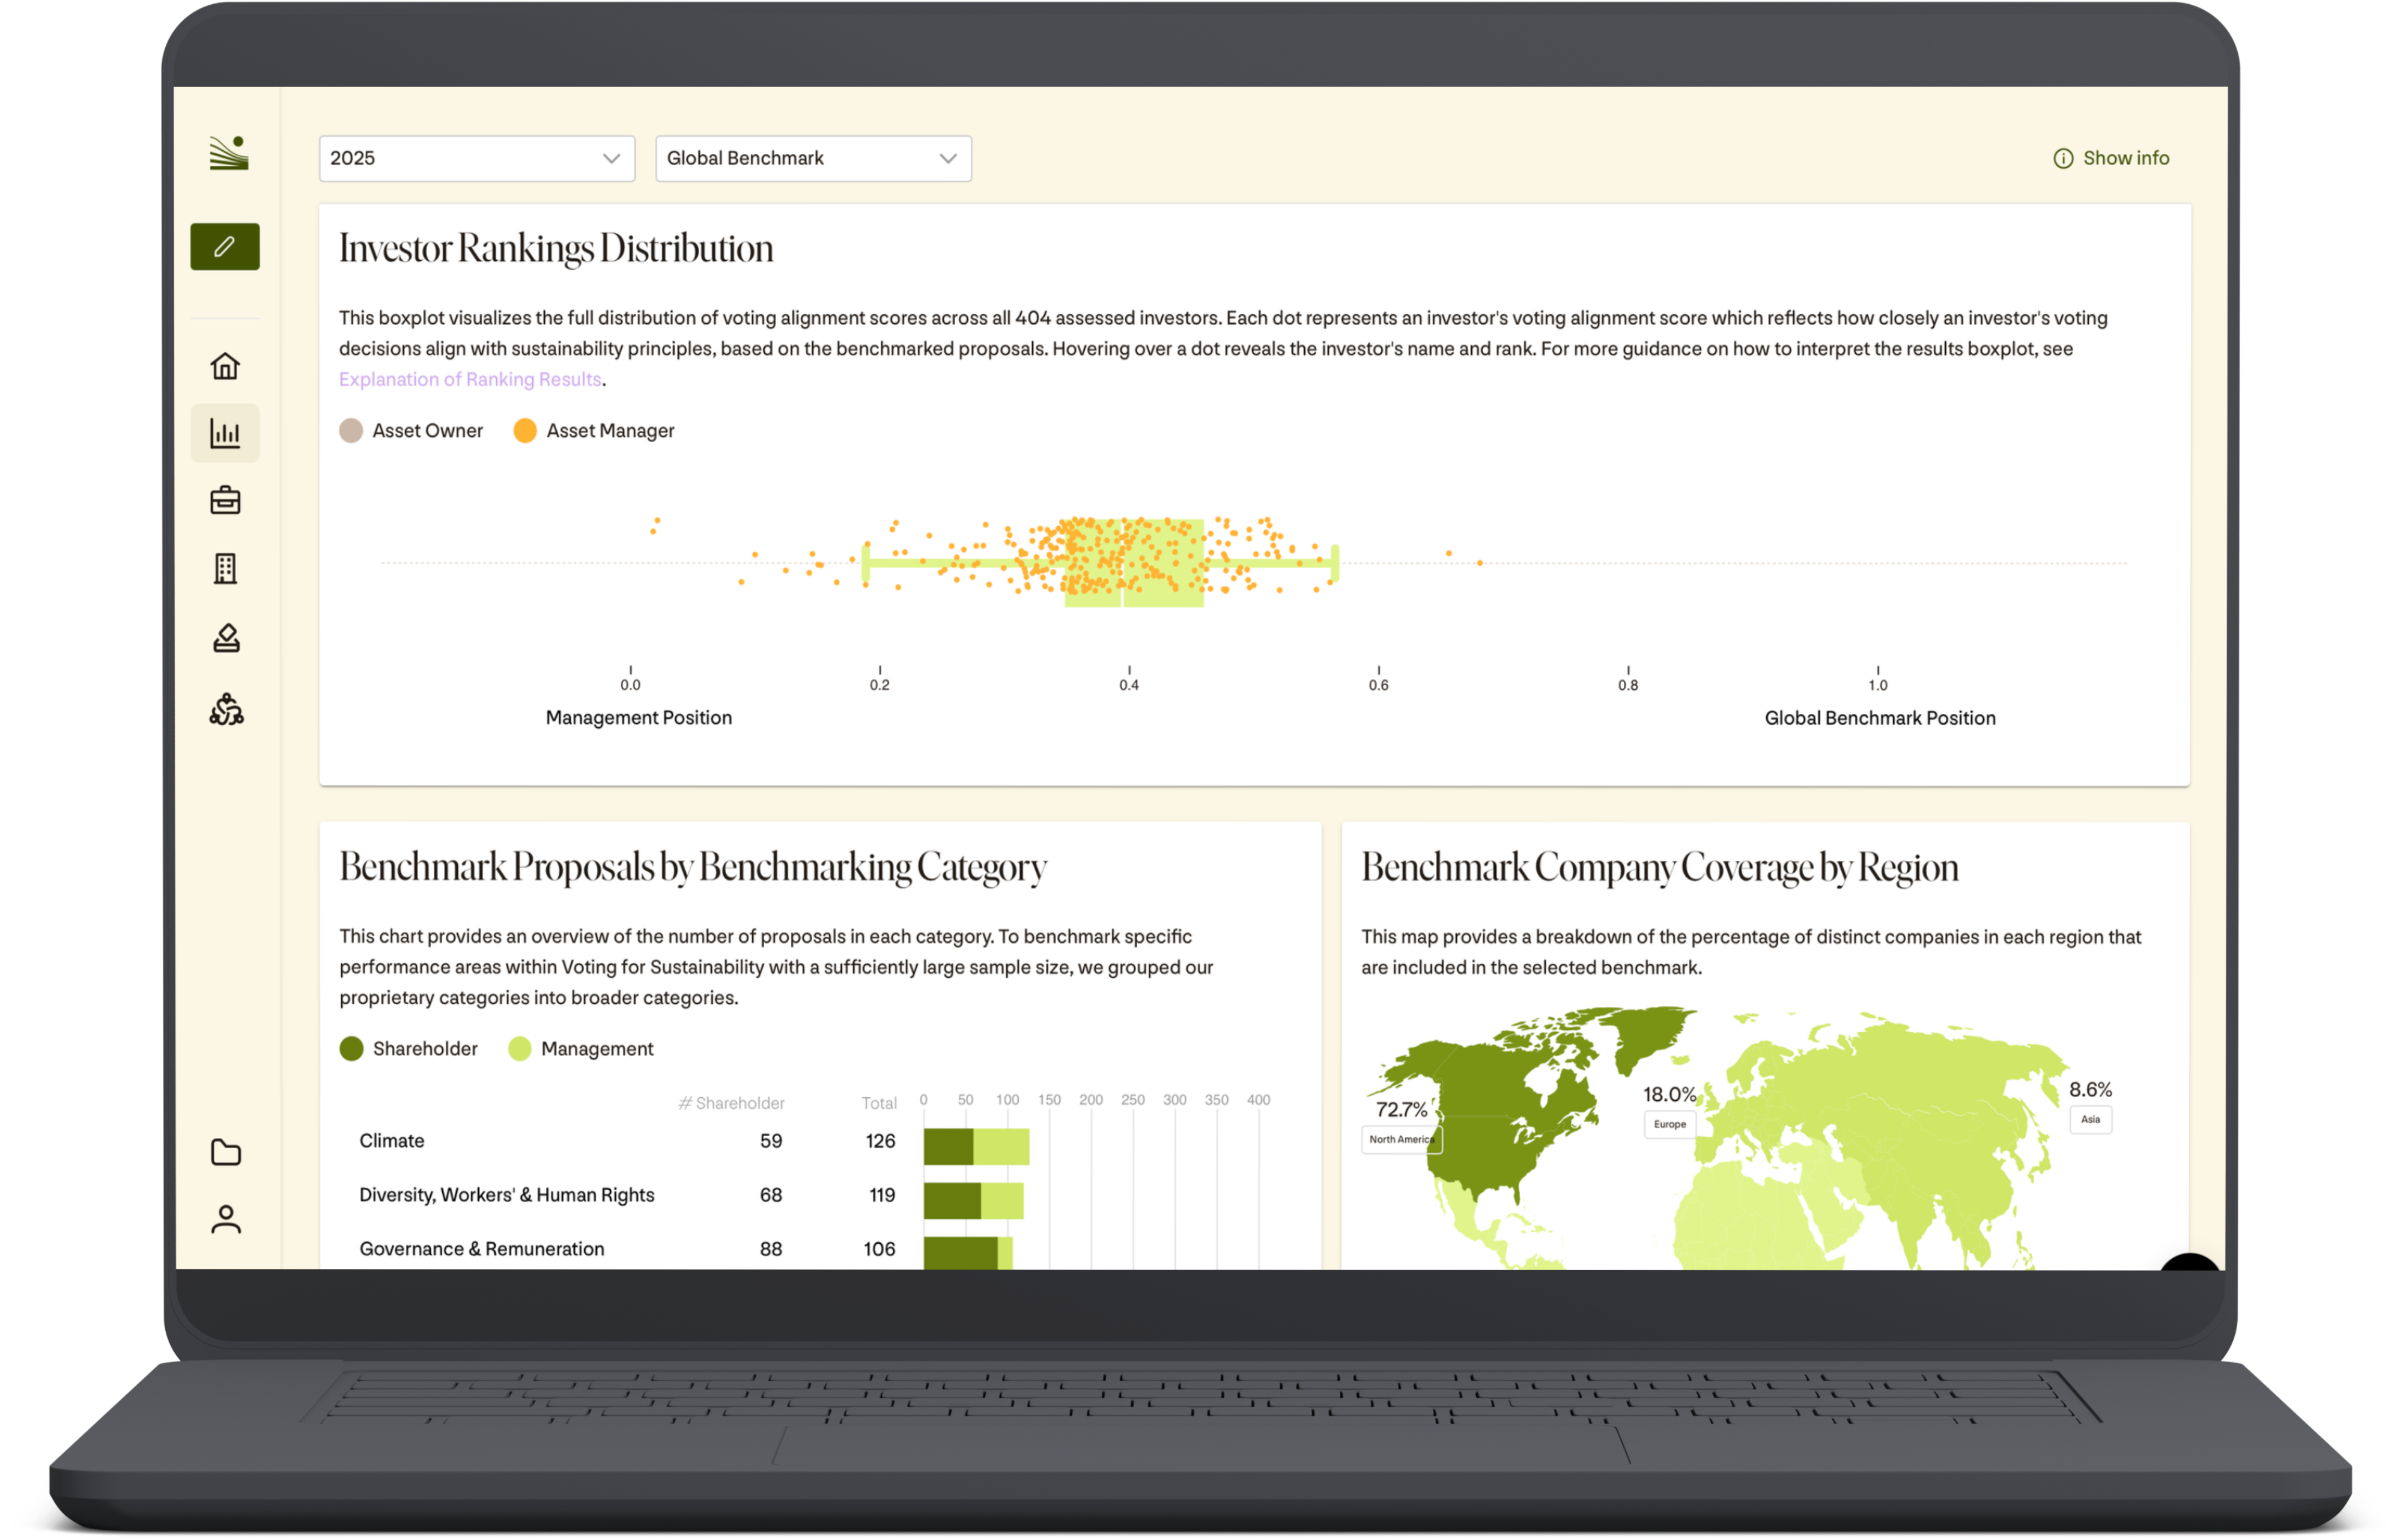This screenshot has width=2403, height=1540.
Task: Open the Home icon in sidebar
Action: (225, 366)
